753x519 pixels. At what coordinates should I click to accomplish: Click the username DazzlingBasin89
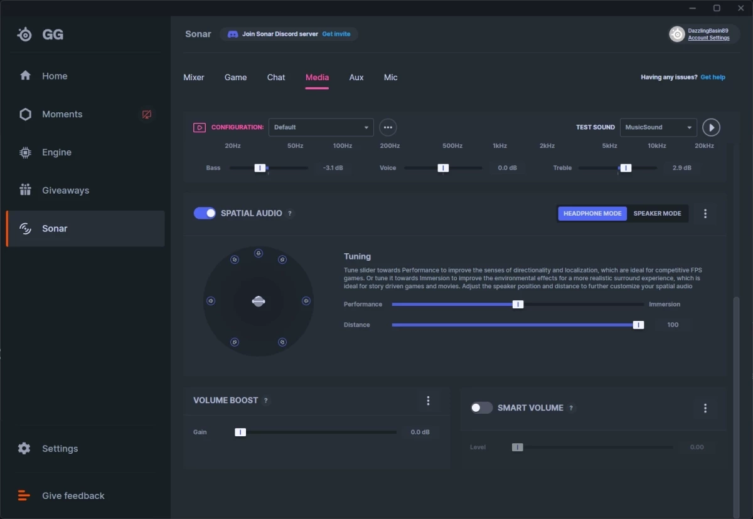(708, 31)
